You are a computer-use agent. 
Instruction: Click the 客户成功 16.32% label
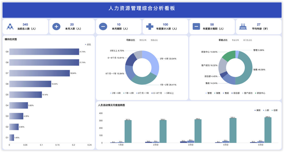tap(209, 65)
